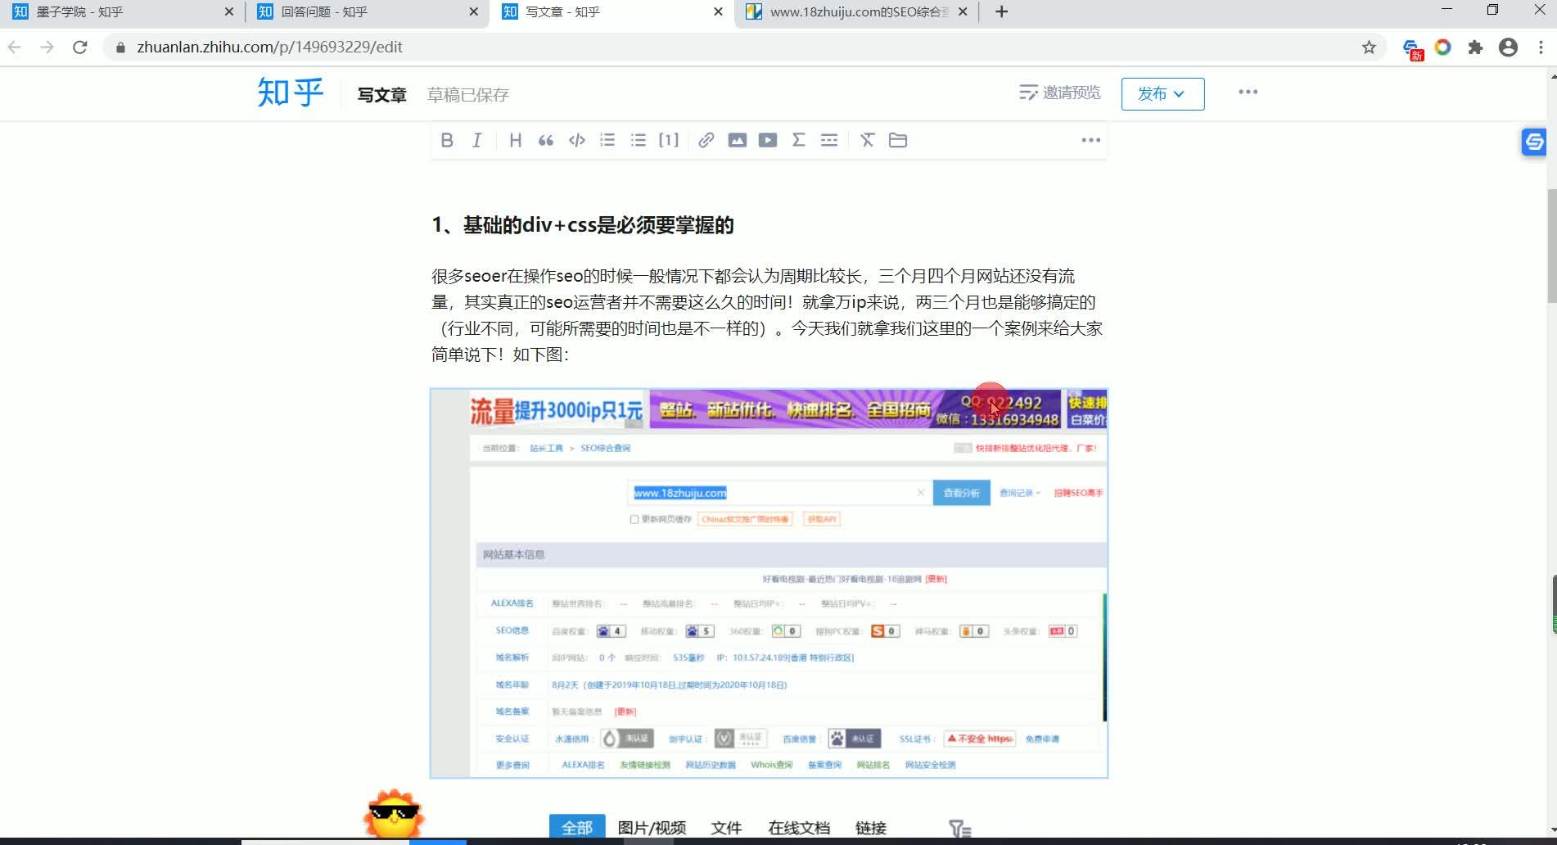Screen dimensions: 1557x845
Task: Insert a math formula
Action: [x=798, y=140]
